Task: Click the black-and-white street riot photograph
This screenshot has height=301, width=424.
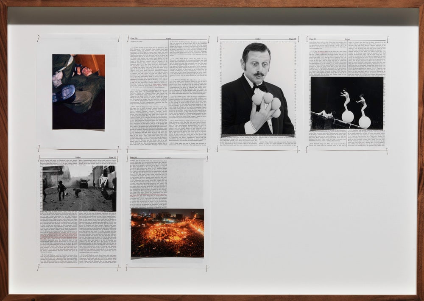Action: tap(80, 189)
